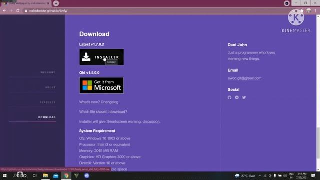Go to the Welcome section in sidebar
This screenshot has width=320, height=180.
[x=48, y=72]
